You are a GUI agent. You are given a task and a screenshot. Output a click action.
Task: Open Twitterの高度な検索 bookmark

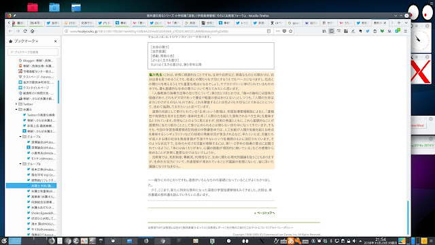39,115
